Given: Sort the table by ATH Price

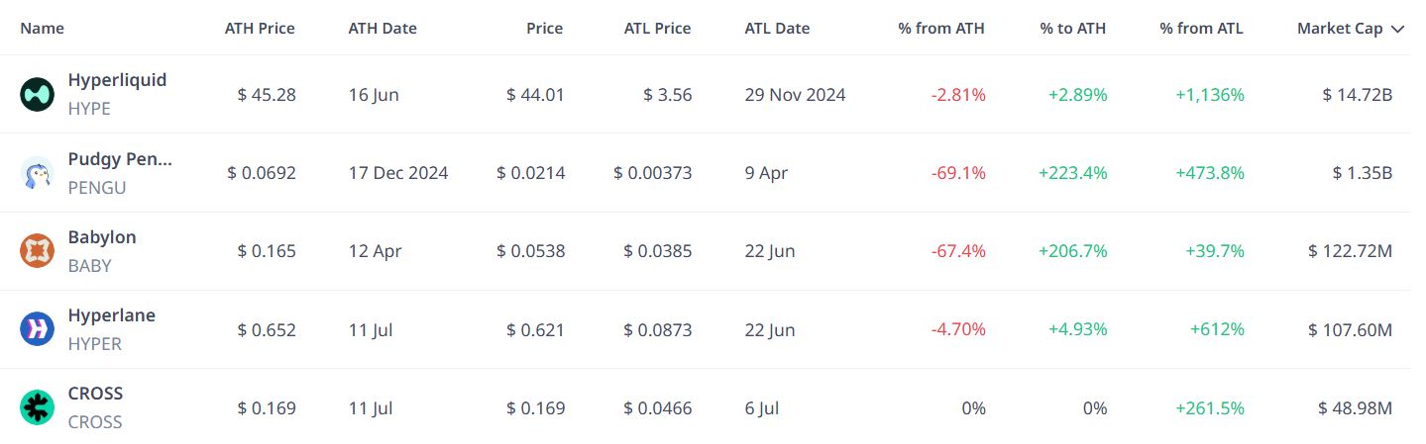Looking at the screenshot, I should pyautogui.click(x=260, y=29).
